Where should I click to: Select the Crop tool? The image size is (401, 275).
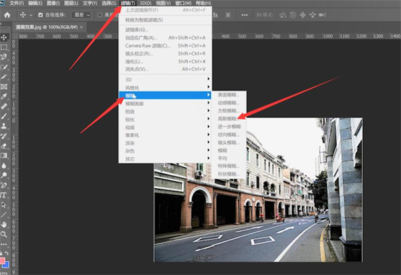click(4, 77)
